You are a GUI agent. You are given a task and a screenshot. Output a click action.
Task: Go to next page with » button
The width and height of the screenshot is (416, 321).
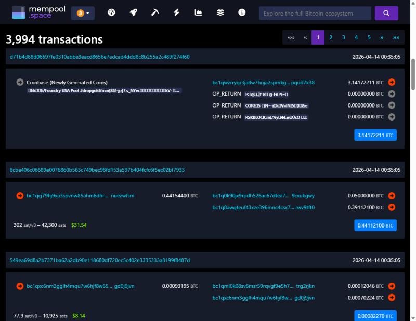[382, 37]
